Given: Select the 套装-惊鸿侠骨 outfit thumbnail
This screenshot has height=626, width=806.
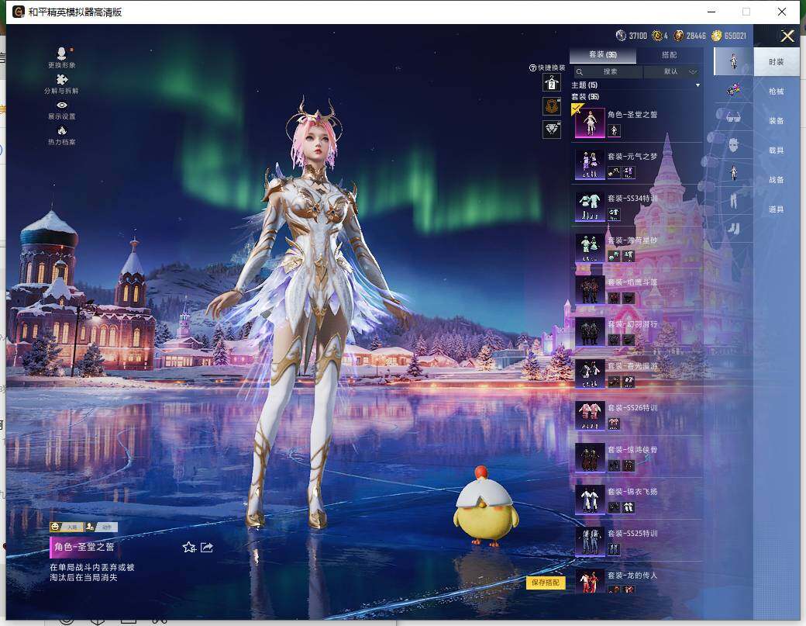Looking at the screenshot, I should 590,458.
